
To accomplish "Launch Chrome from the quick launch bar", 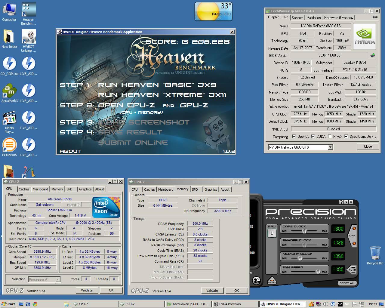I will (x=35, y=304).
